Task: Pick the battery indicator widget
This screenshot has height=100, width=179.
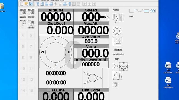Action: click(x=120, y=50)
